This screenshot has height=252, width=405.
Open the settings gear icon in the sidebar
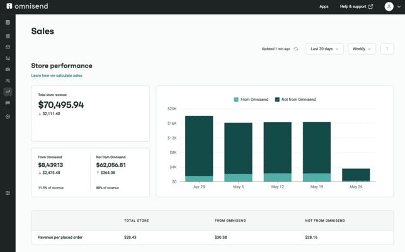pos(8,117)
